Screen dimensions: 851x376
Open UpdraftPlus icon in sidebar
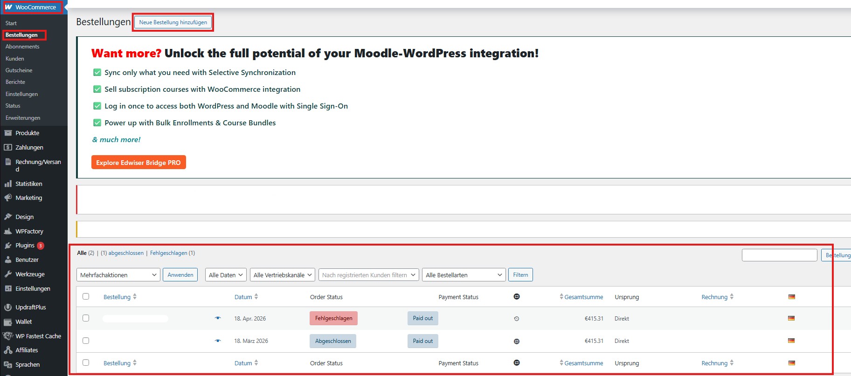tap(8, 307)
